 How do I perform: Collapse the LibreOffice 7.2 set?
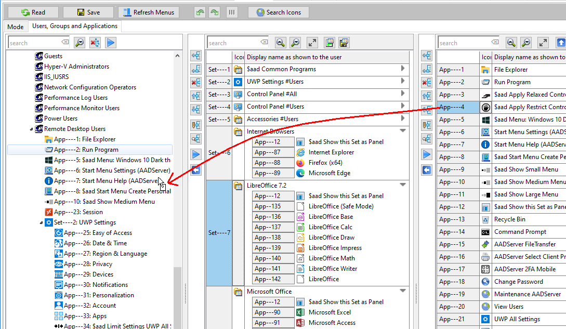(x=403, y=185)
